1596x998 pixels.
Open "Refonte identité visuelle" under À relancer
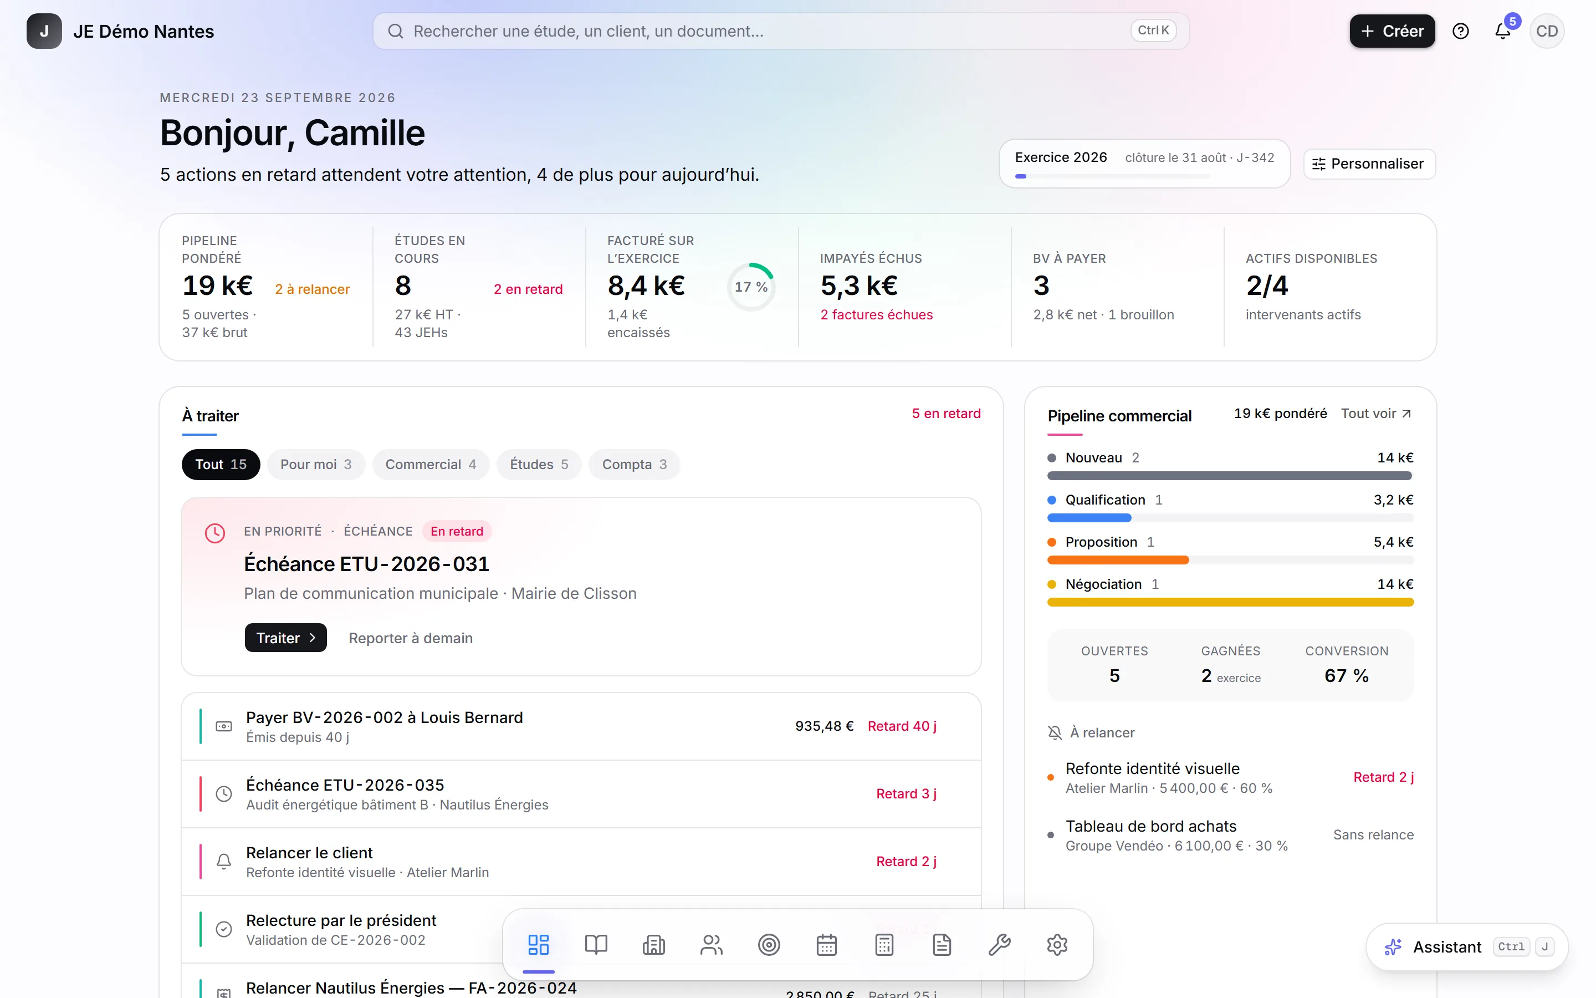(1153, 768)
